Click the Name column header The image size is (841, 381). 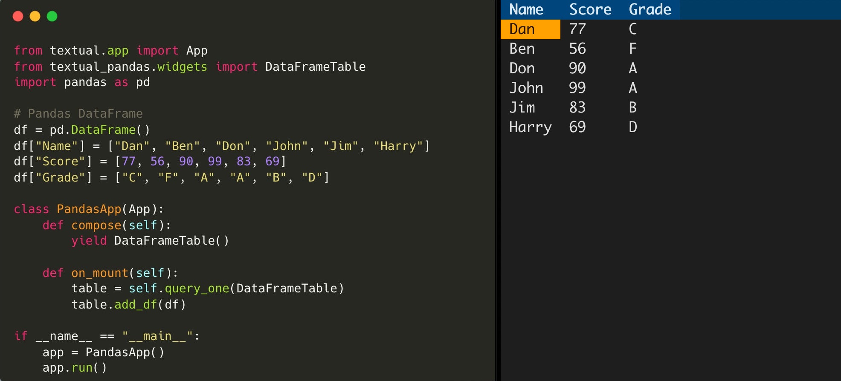click(526, 9)
